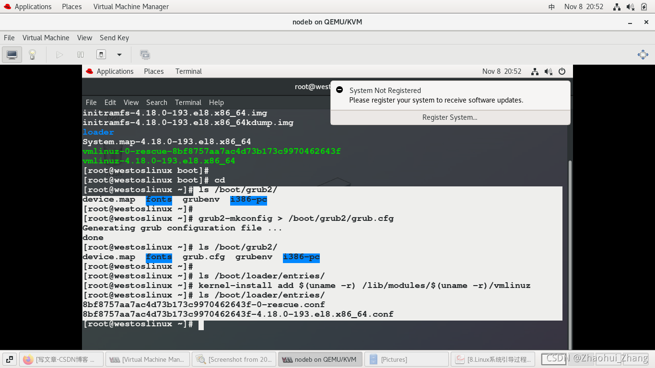Click the shutdown icon in virt-manager toolbar

click(x=101, y=54)
